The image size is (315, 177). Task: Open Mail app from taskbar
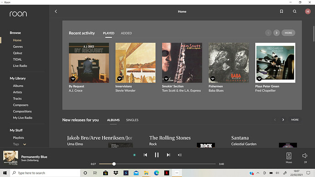point(136,173)
